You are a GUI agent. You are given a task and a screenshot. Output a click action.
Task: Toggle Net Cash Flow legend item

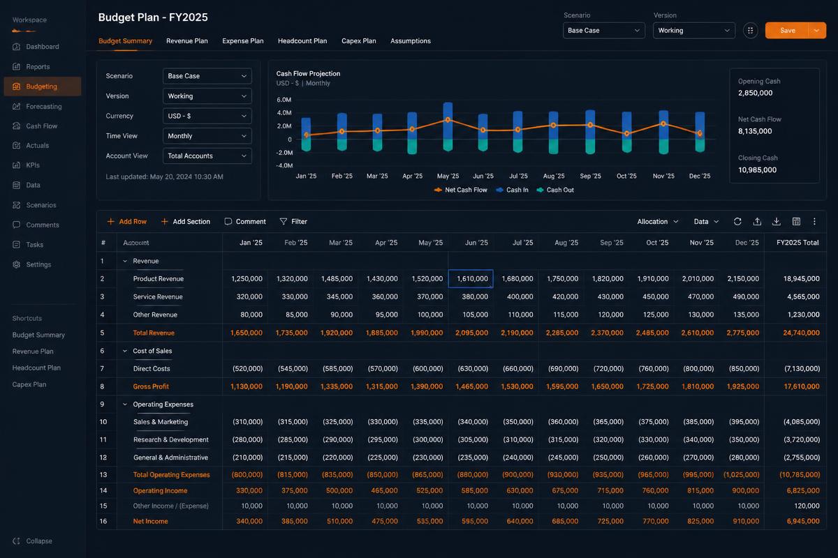pos(461,190)
